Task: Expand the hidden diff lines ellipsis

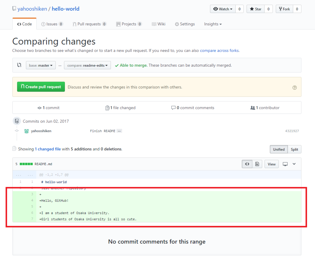Action: click(x=24, y=175)
